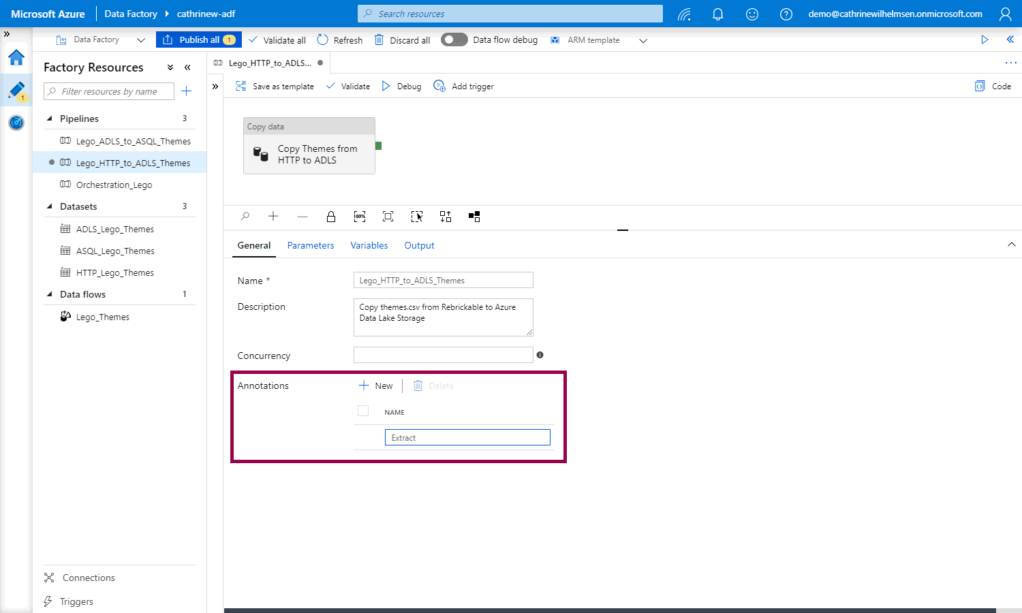Screen dimensions: 1022x613
Task: Open the Azure notifications bell
Action: 717,14
